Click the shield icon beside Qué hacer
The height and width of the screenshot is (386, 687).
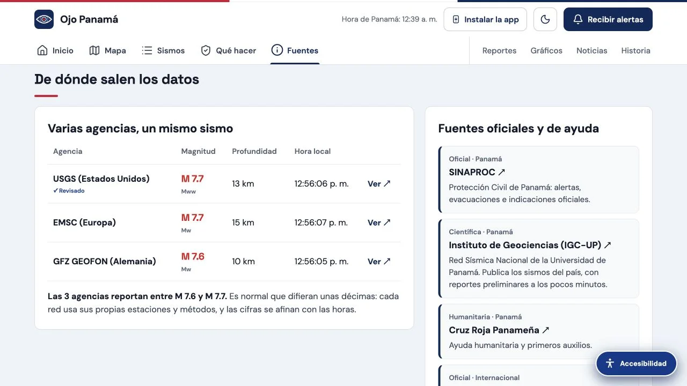pos(206,50)
